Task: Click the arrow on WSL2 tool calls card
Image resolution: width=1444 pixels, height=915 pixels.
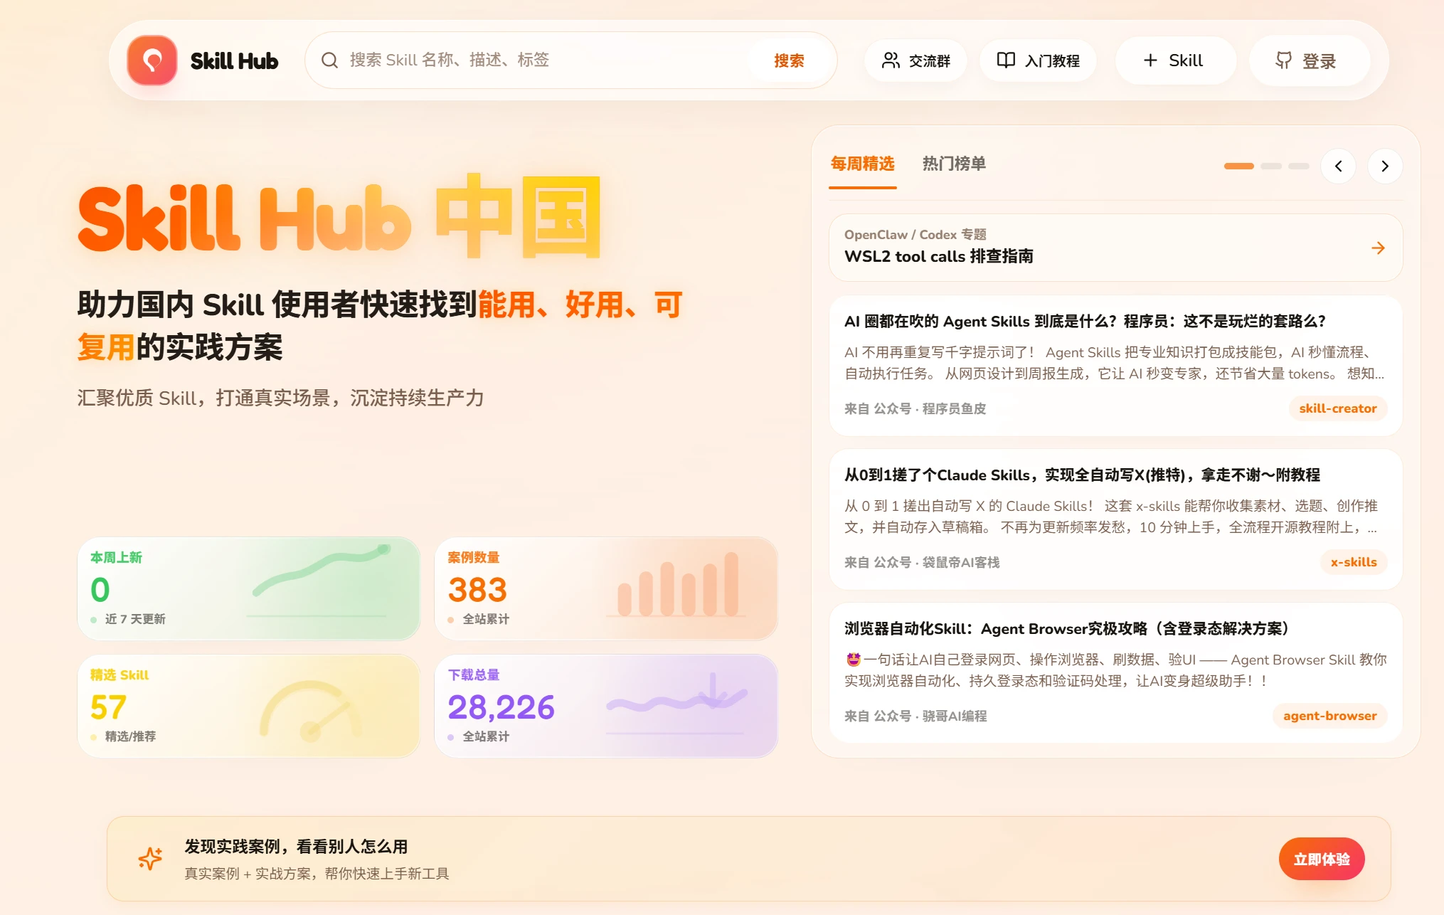Action: [1378, 248]
